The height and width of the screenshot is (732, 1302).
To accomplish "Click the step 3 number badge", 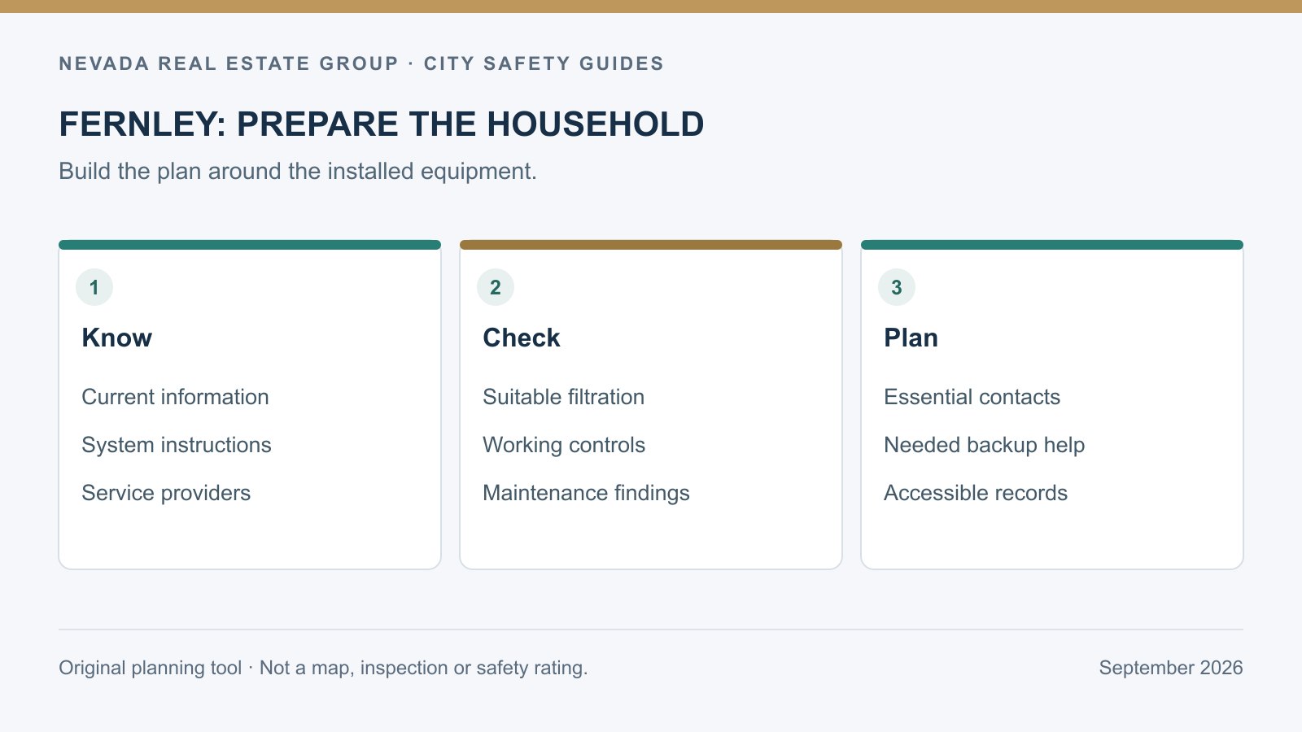I will pos(897,287).
